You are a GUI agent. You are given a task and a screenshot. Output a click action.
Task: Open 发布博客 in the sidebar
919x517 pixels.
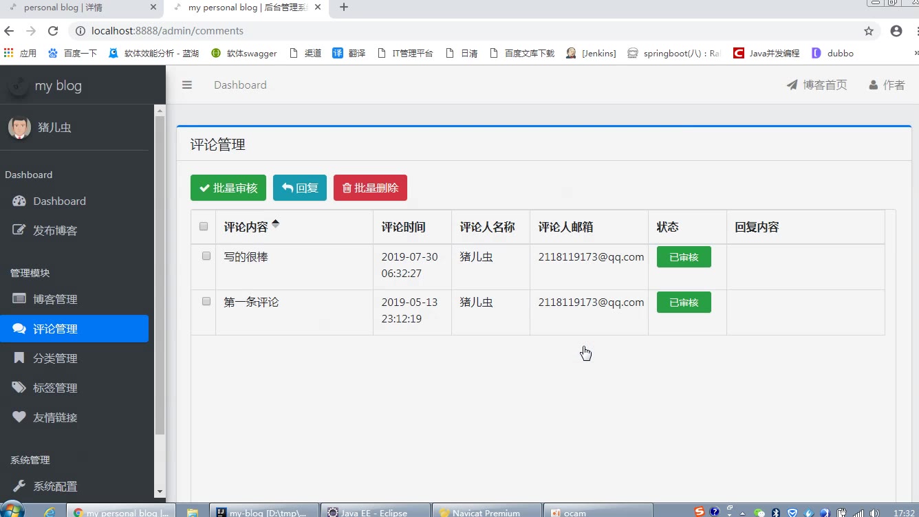(x=74, y=230)
